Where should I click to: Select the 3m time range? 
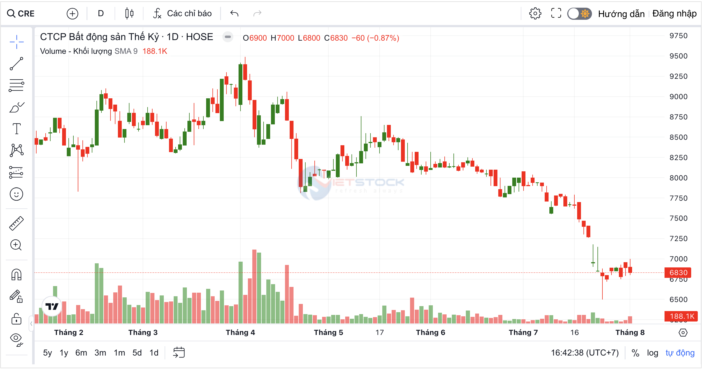100,353
